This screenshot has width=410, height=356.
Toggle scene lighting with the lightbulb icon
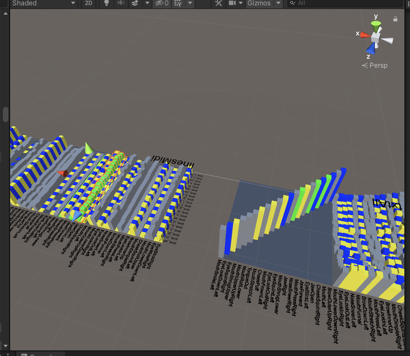point(106,3)
